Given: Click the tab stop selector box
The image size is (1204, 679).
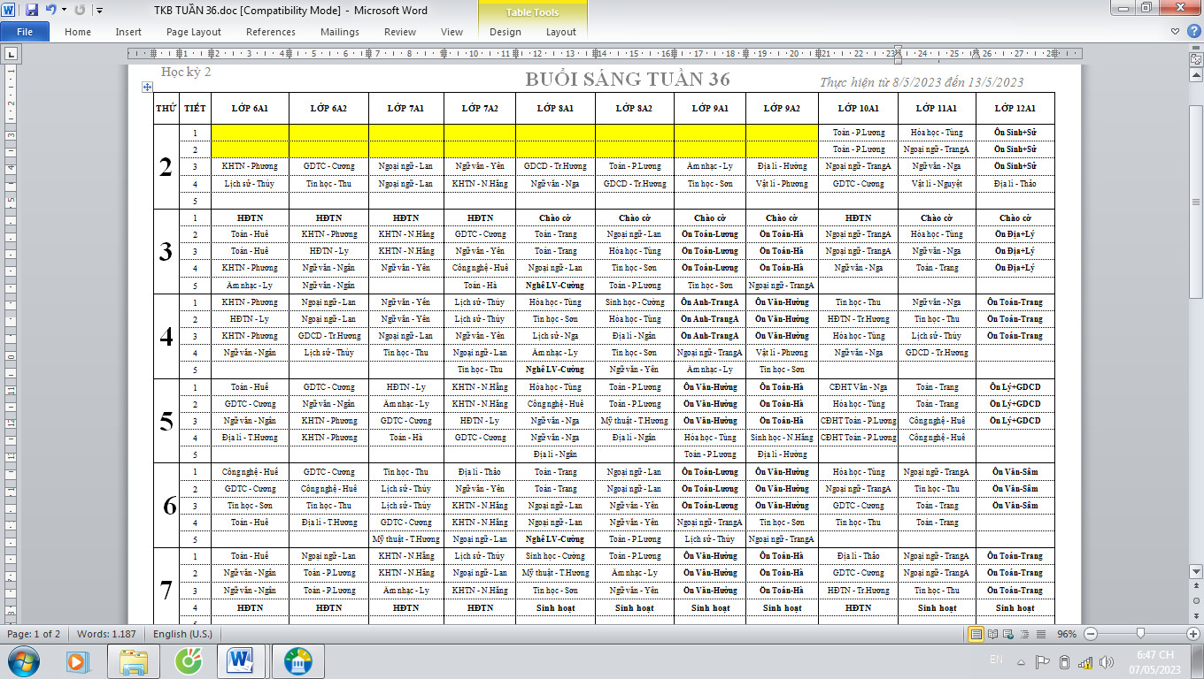Looking at the screenshot, I should 11,55.
